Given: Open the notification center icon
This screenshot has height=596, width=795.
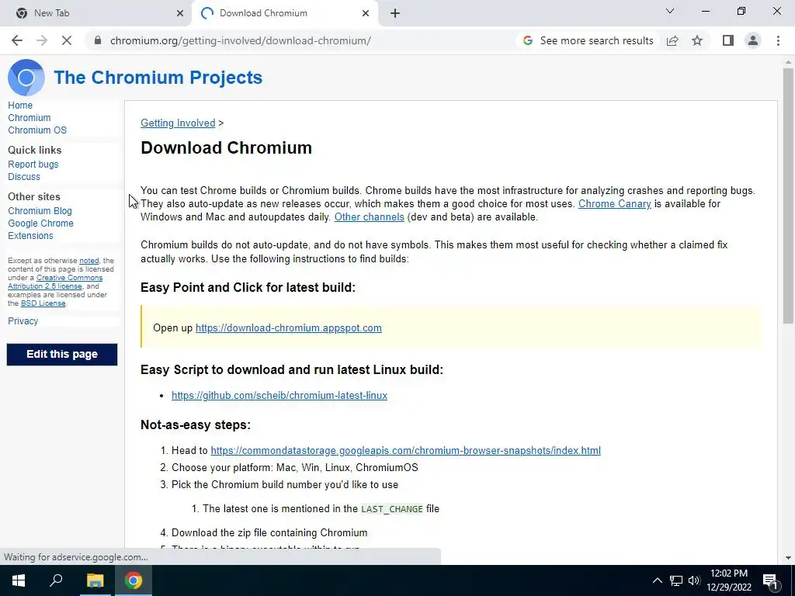Looking at the screenshot, I should click(x=770, y=580).
